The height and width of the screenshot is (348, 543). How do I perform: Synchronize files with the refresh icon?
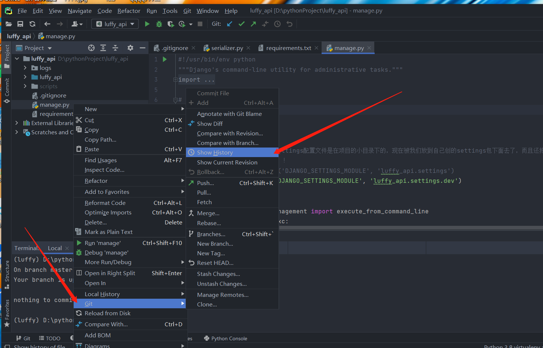click(32, 24)
